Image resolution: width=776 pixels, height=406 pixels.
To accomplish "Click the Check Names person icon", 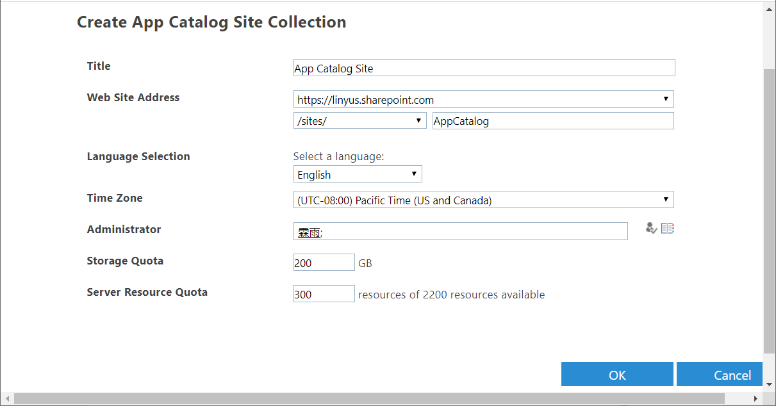I will 651,228.
